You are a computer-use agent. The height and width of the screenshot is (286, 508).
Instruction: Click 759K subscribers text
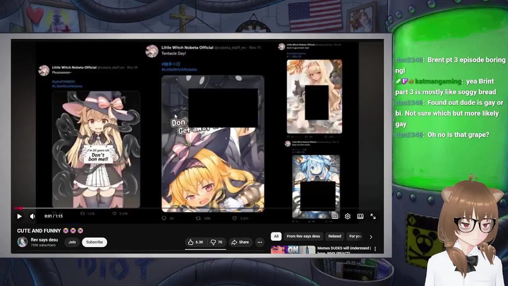43,245
